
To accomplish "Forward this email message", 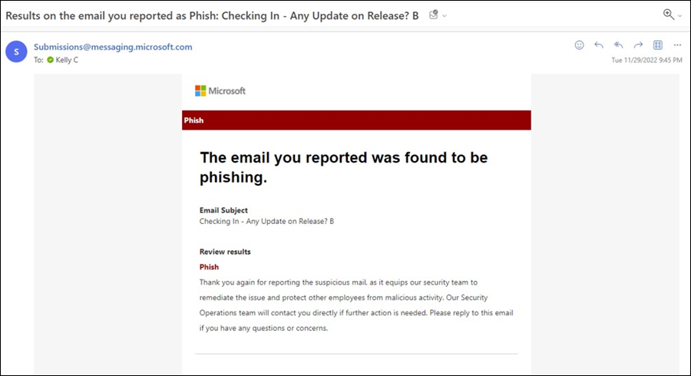I will [638, 45].
